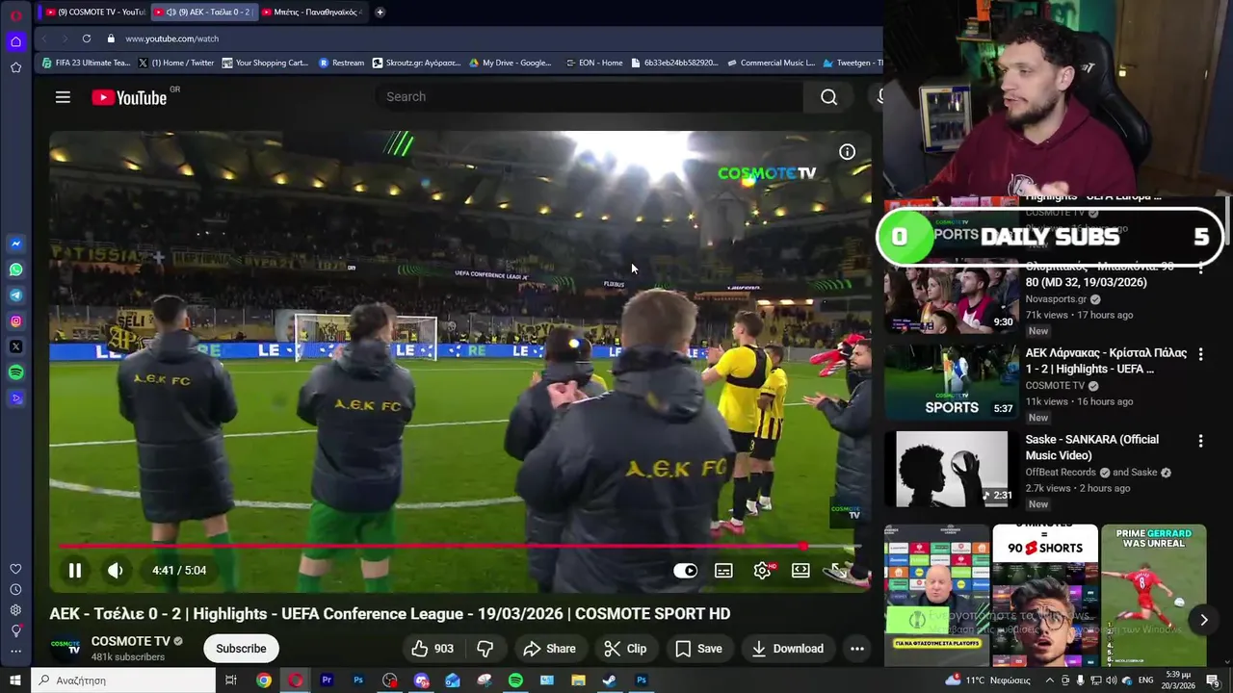This screenshot has height=693, width=1233.
Task: Focus the YouTube search field
Action: tap(588, 96)
